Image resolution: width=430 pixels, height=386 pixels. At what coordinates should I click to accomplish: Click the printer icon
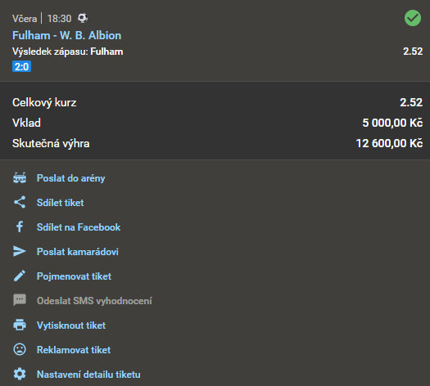[20, 325]
